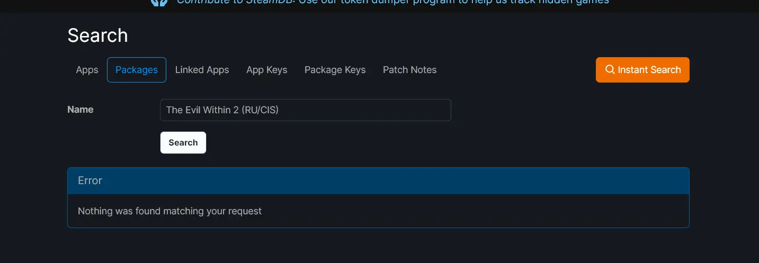
Task: Click the Error panel header
Action: click(x=378, y=181)
